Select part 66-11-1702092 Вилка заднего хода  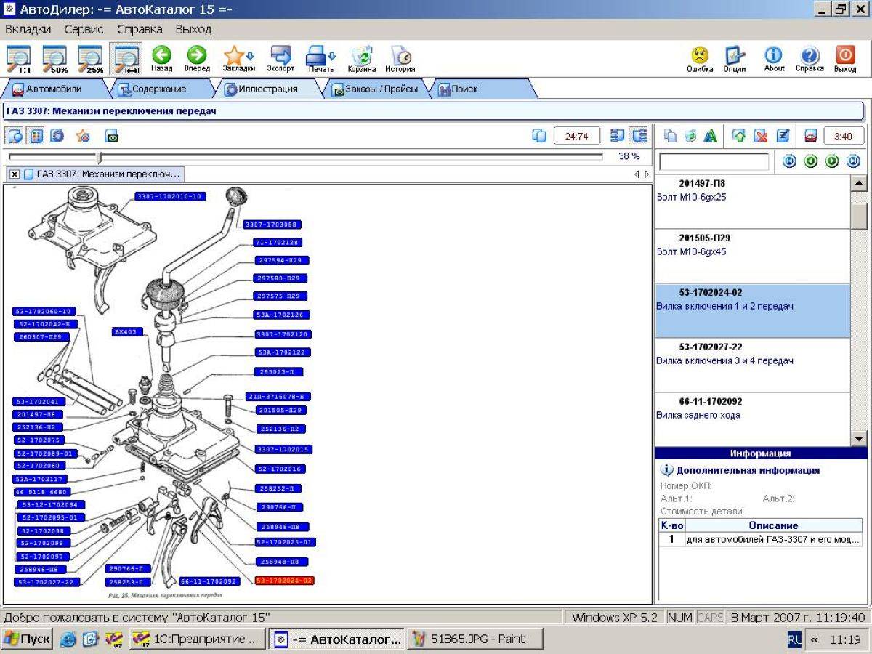coord(752,419)
